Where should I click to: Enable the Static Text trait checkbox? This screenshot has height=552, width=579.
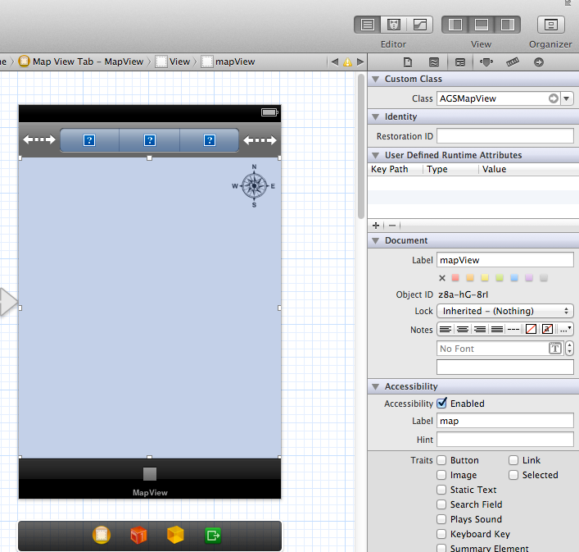coord(442,490)
